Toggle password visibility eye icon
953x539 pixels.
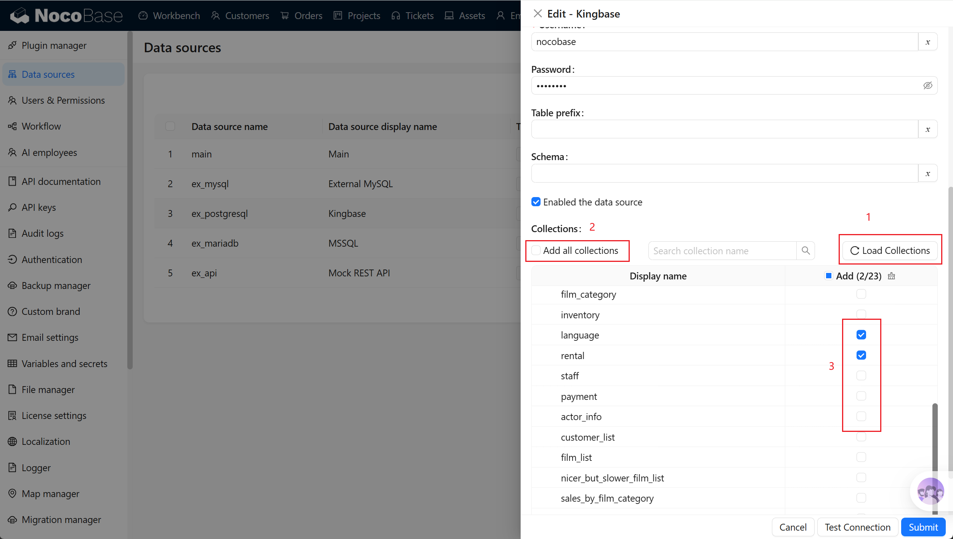(927, 85)
